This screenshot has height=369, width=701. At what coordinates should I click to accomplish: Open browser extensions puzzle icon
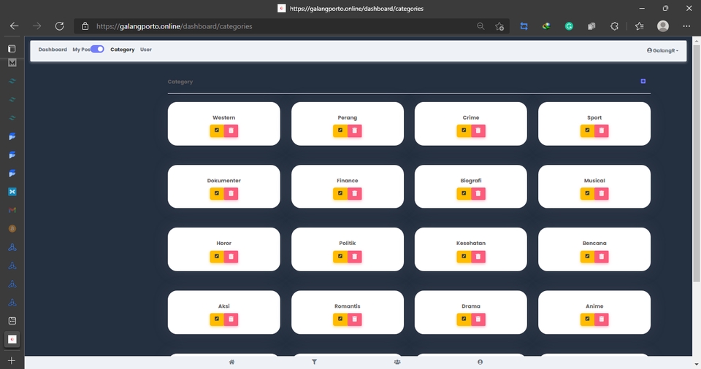[614, 26]
